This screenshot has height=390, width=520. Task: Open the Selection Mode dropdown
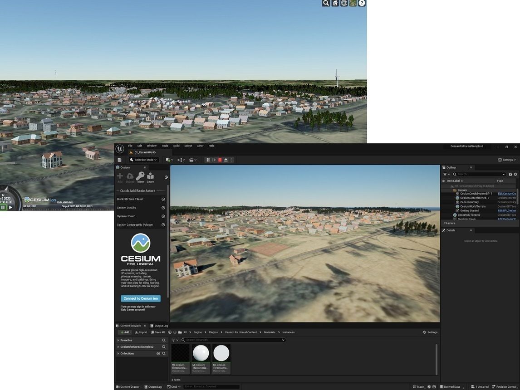point(144,160)
